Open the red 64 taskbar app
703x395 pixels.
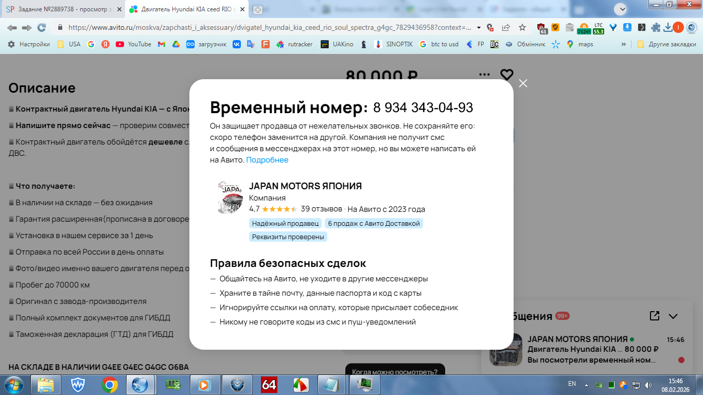coord(269,384)
